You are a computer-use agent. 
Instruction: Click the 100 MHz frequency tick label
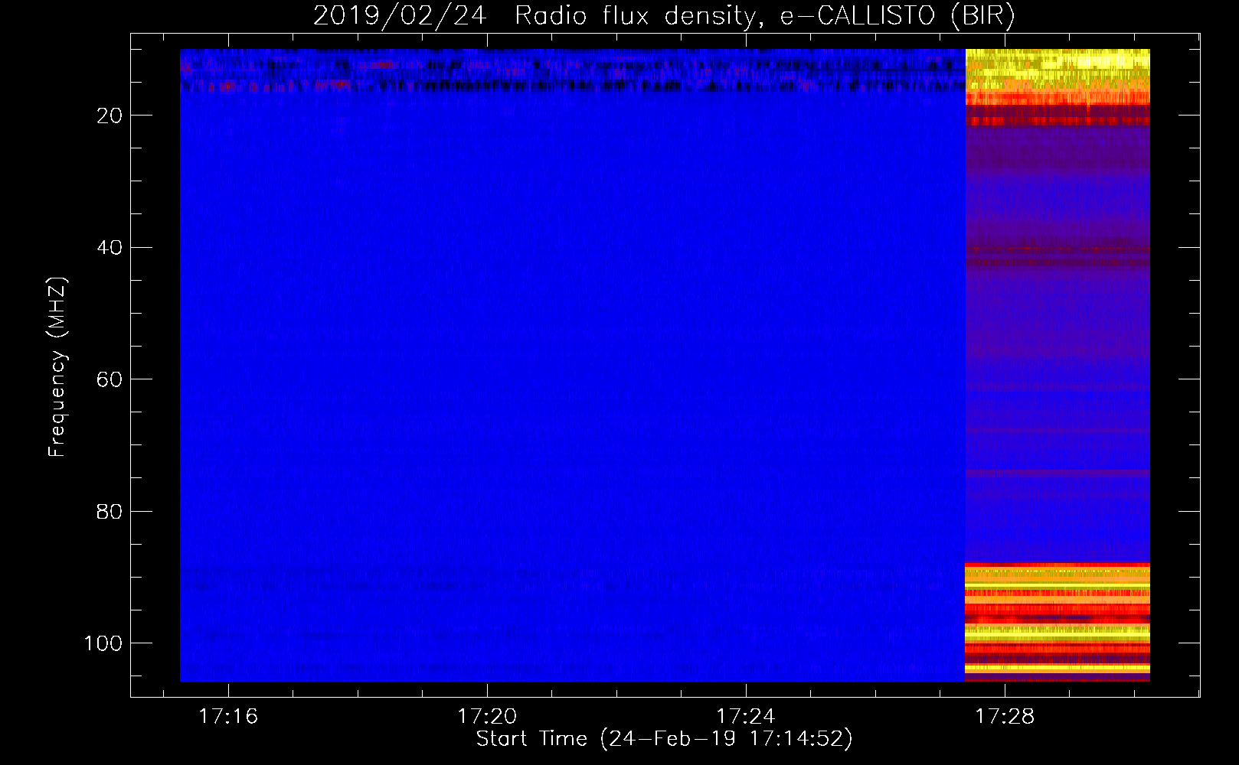click(103, 643)
